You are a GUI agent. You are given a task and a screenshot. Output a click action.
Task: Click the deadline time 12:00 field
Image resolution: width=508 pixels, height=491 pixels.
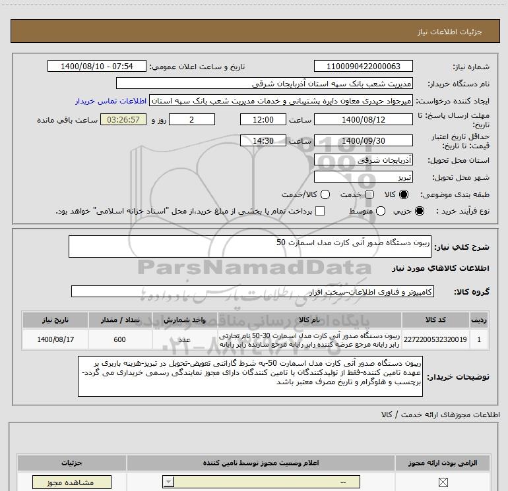[x=263, y=119]
